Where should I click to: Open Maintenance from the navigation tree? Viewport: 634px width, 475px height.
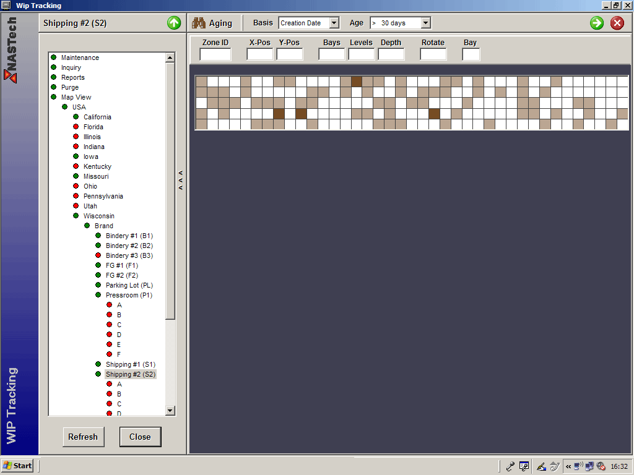pyautogui.click(x=80, y=58)
